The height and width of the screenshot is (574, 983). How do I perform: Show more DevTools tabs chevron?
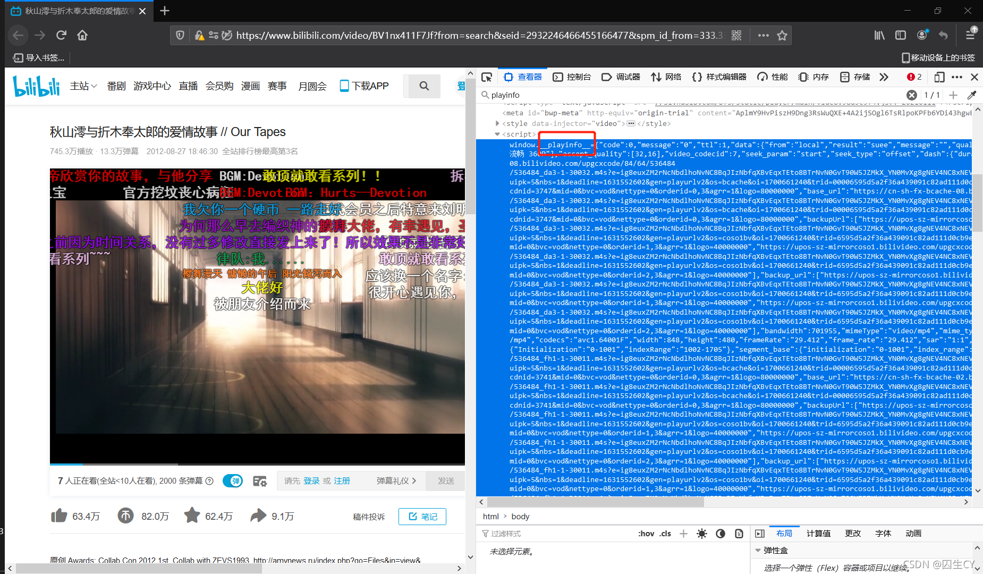click(x=884, y=77)
